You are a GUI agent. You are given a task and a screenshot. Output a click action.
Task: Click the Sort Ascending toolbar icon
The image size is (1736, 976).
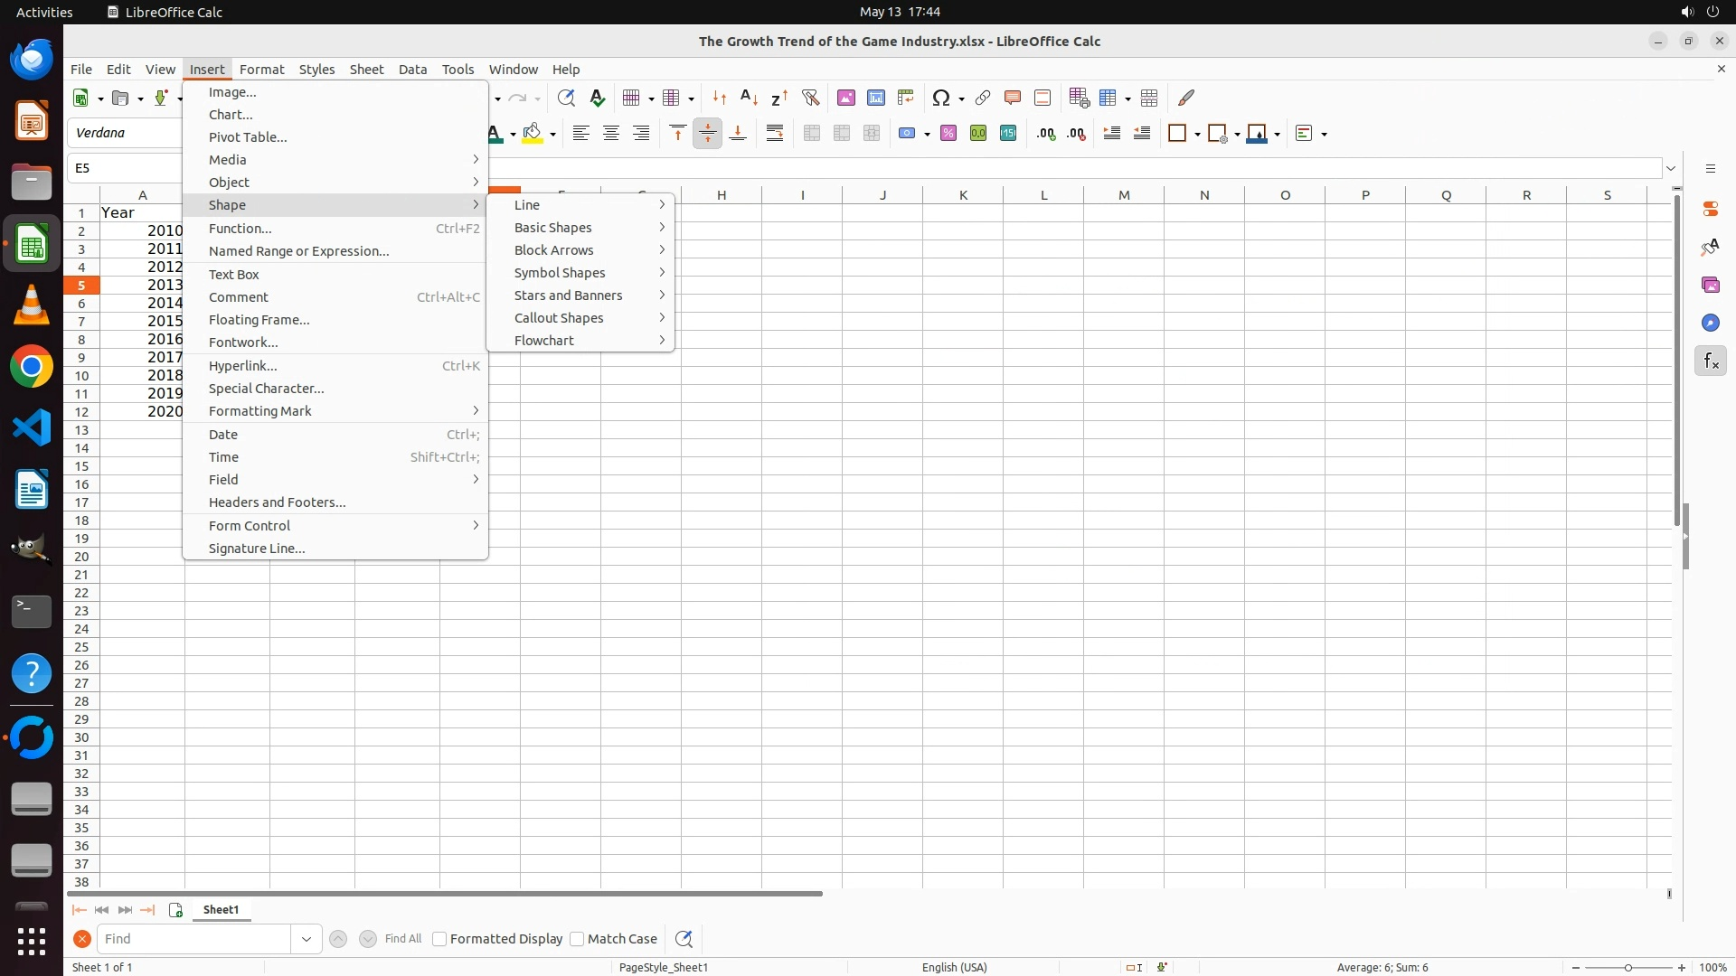click(x=749, y=98)
